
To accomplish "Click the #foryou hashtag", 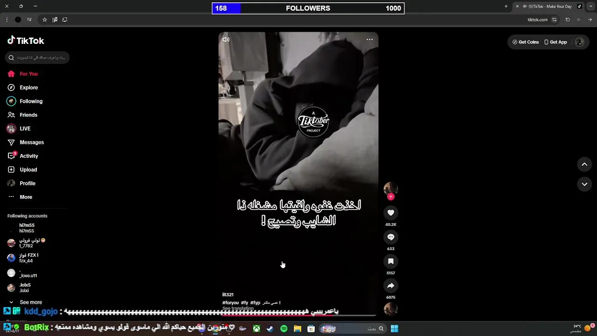I will tap(230, 303).
